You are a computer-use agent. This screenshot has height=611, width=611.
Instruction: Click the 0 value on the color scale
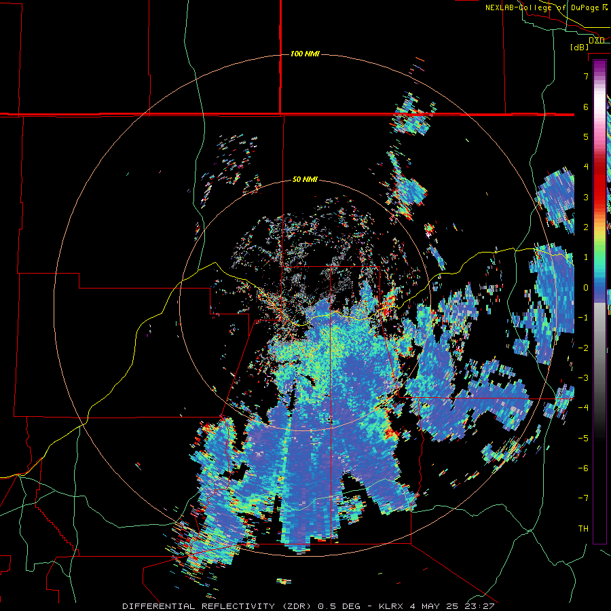pyautogui.click(x=586, y=288)
